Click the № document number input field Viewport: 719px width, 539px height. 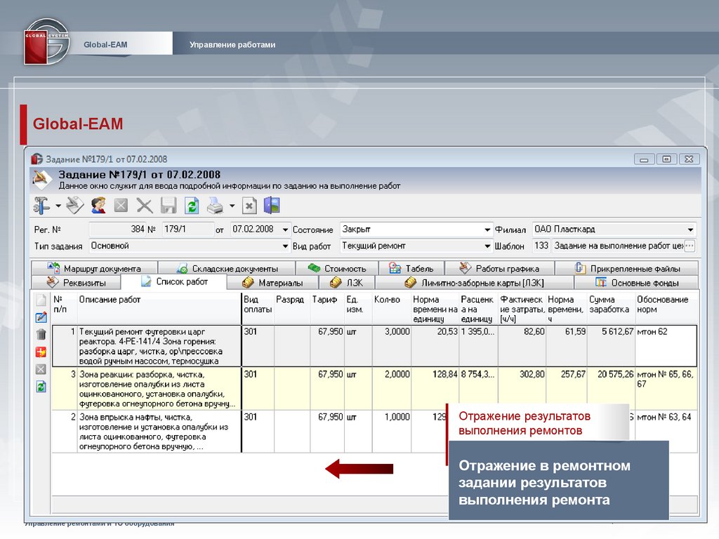pyautogui.click(x=187, y=229)
